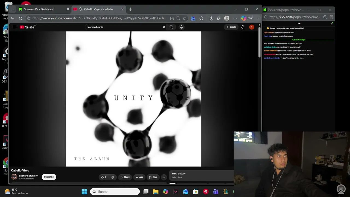View site info lock icon in Edge
Screen dimensions: 350x197
(29, 18)
